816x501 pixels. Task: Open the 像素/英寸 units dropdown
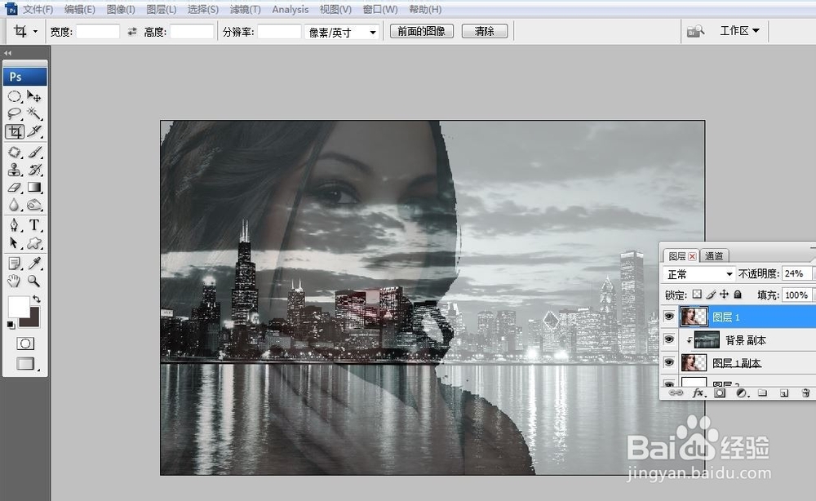342,33
